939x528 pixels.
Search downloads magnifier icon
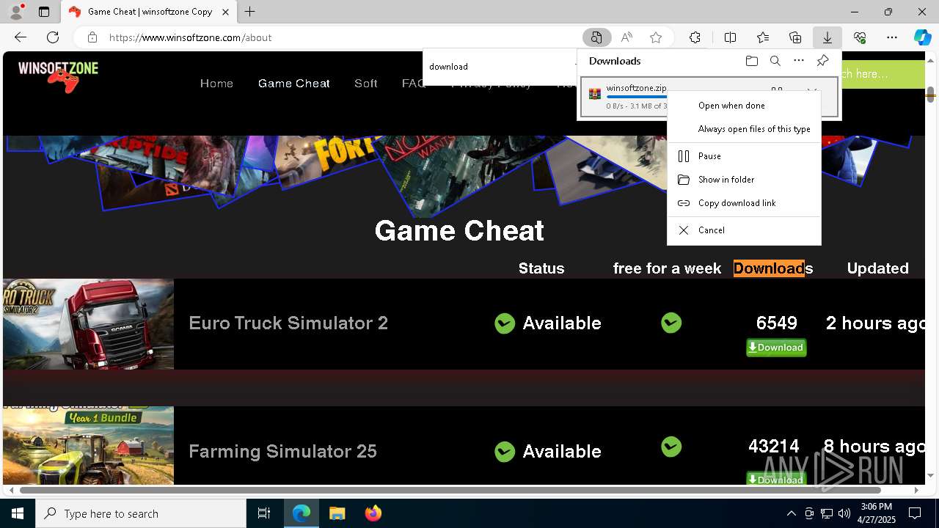(x=775, y=61)
